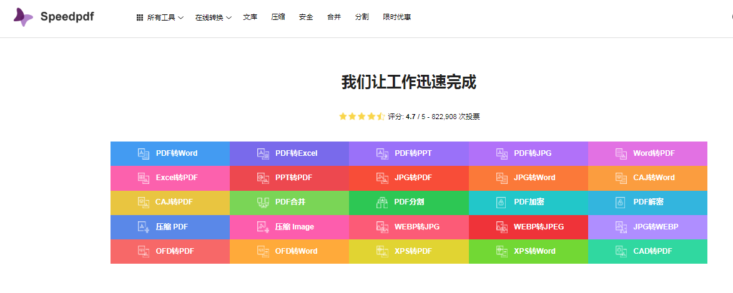The image size is (733, 293).
Task: Open the 文库 menu item
Action: pyautogui.click(x=250, y=17)
